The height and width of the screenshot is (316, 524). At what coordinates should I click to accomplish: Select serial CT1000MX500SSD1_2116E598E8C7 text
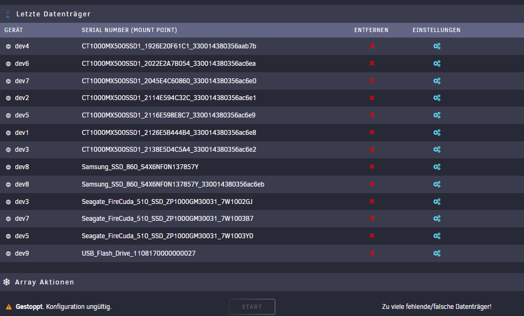(x=169, y=115)
